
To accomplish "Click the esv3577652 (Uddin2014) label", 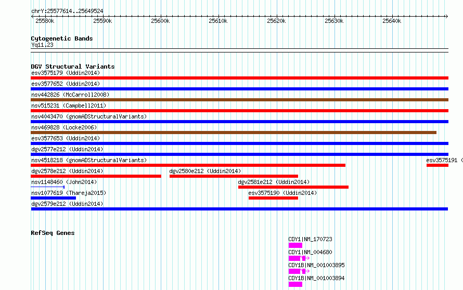I will (x=66, y=84).
